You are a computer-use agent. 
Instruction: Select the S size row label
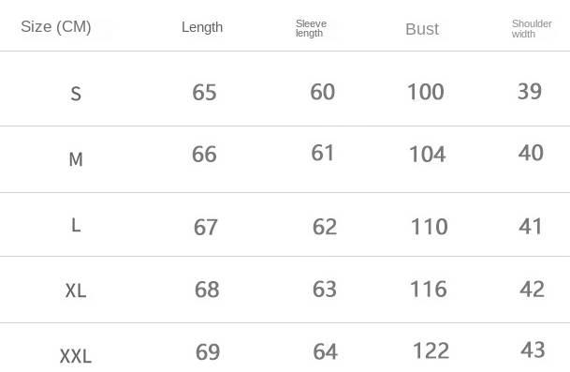click(x=76, y=94)
